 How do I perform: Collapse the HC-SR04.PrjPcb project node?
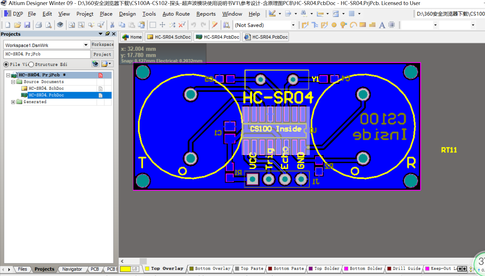click(8, 75)
